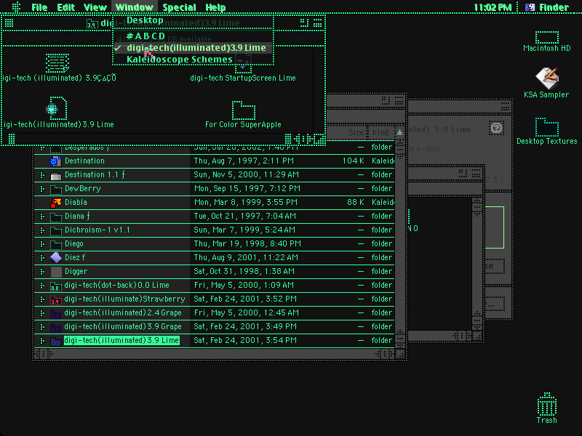Click the Destination scheme file icon
This screenshot has height=436, width=582.
[56, 161]
